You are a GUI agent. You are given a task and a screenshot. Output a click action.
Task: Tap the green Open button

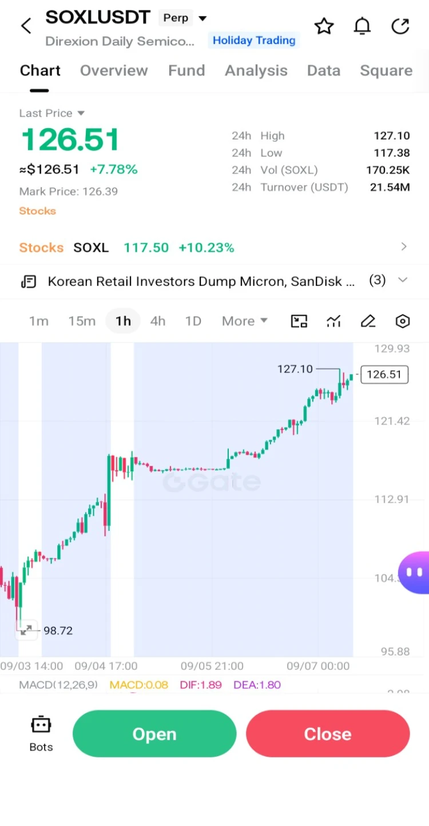coord(154,734)
